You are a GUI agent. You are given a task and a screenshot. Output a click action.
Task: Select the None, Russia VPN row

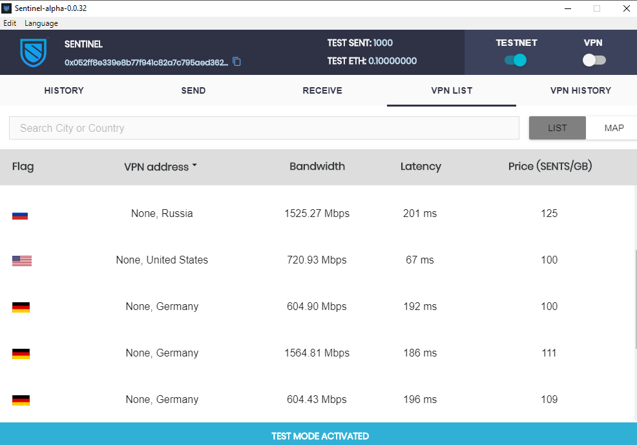coord(317,214)
